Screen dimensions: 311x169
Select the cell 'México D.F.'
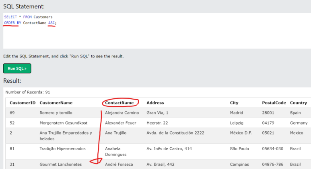(241, 133)
